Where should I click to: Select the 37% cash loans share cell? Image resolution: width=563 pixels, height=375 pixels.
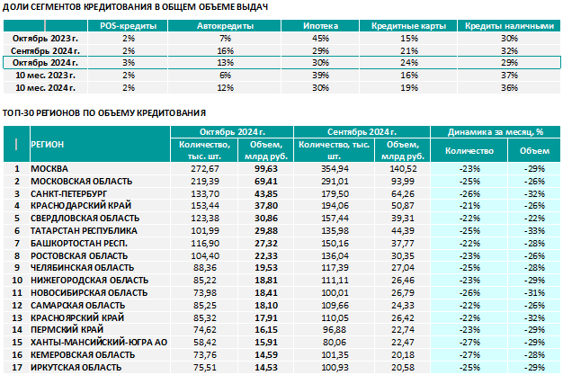pos(509,76)
